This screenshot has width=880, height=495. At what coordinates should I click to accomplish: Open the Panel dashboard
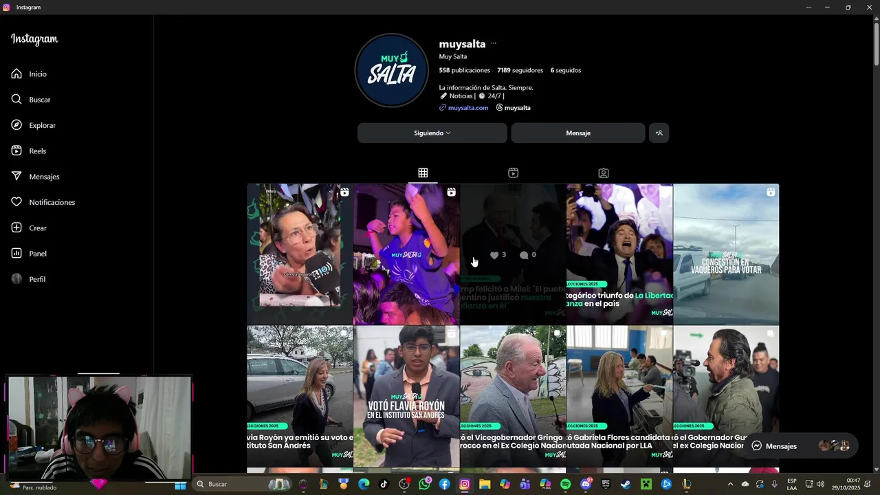click(29, 254)
